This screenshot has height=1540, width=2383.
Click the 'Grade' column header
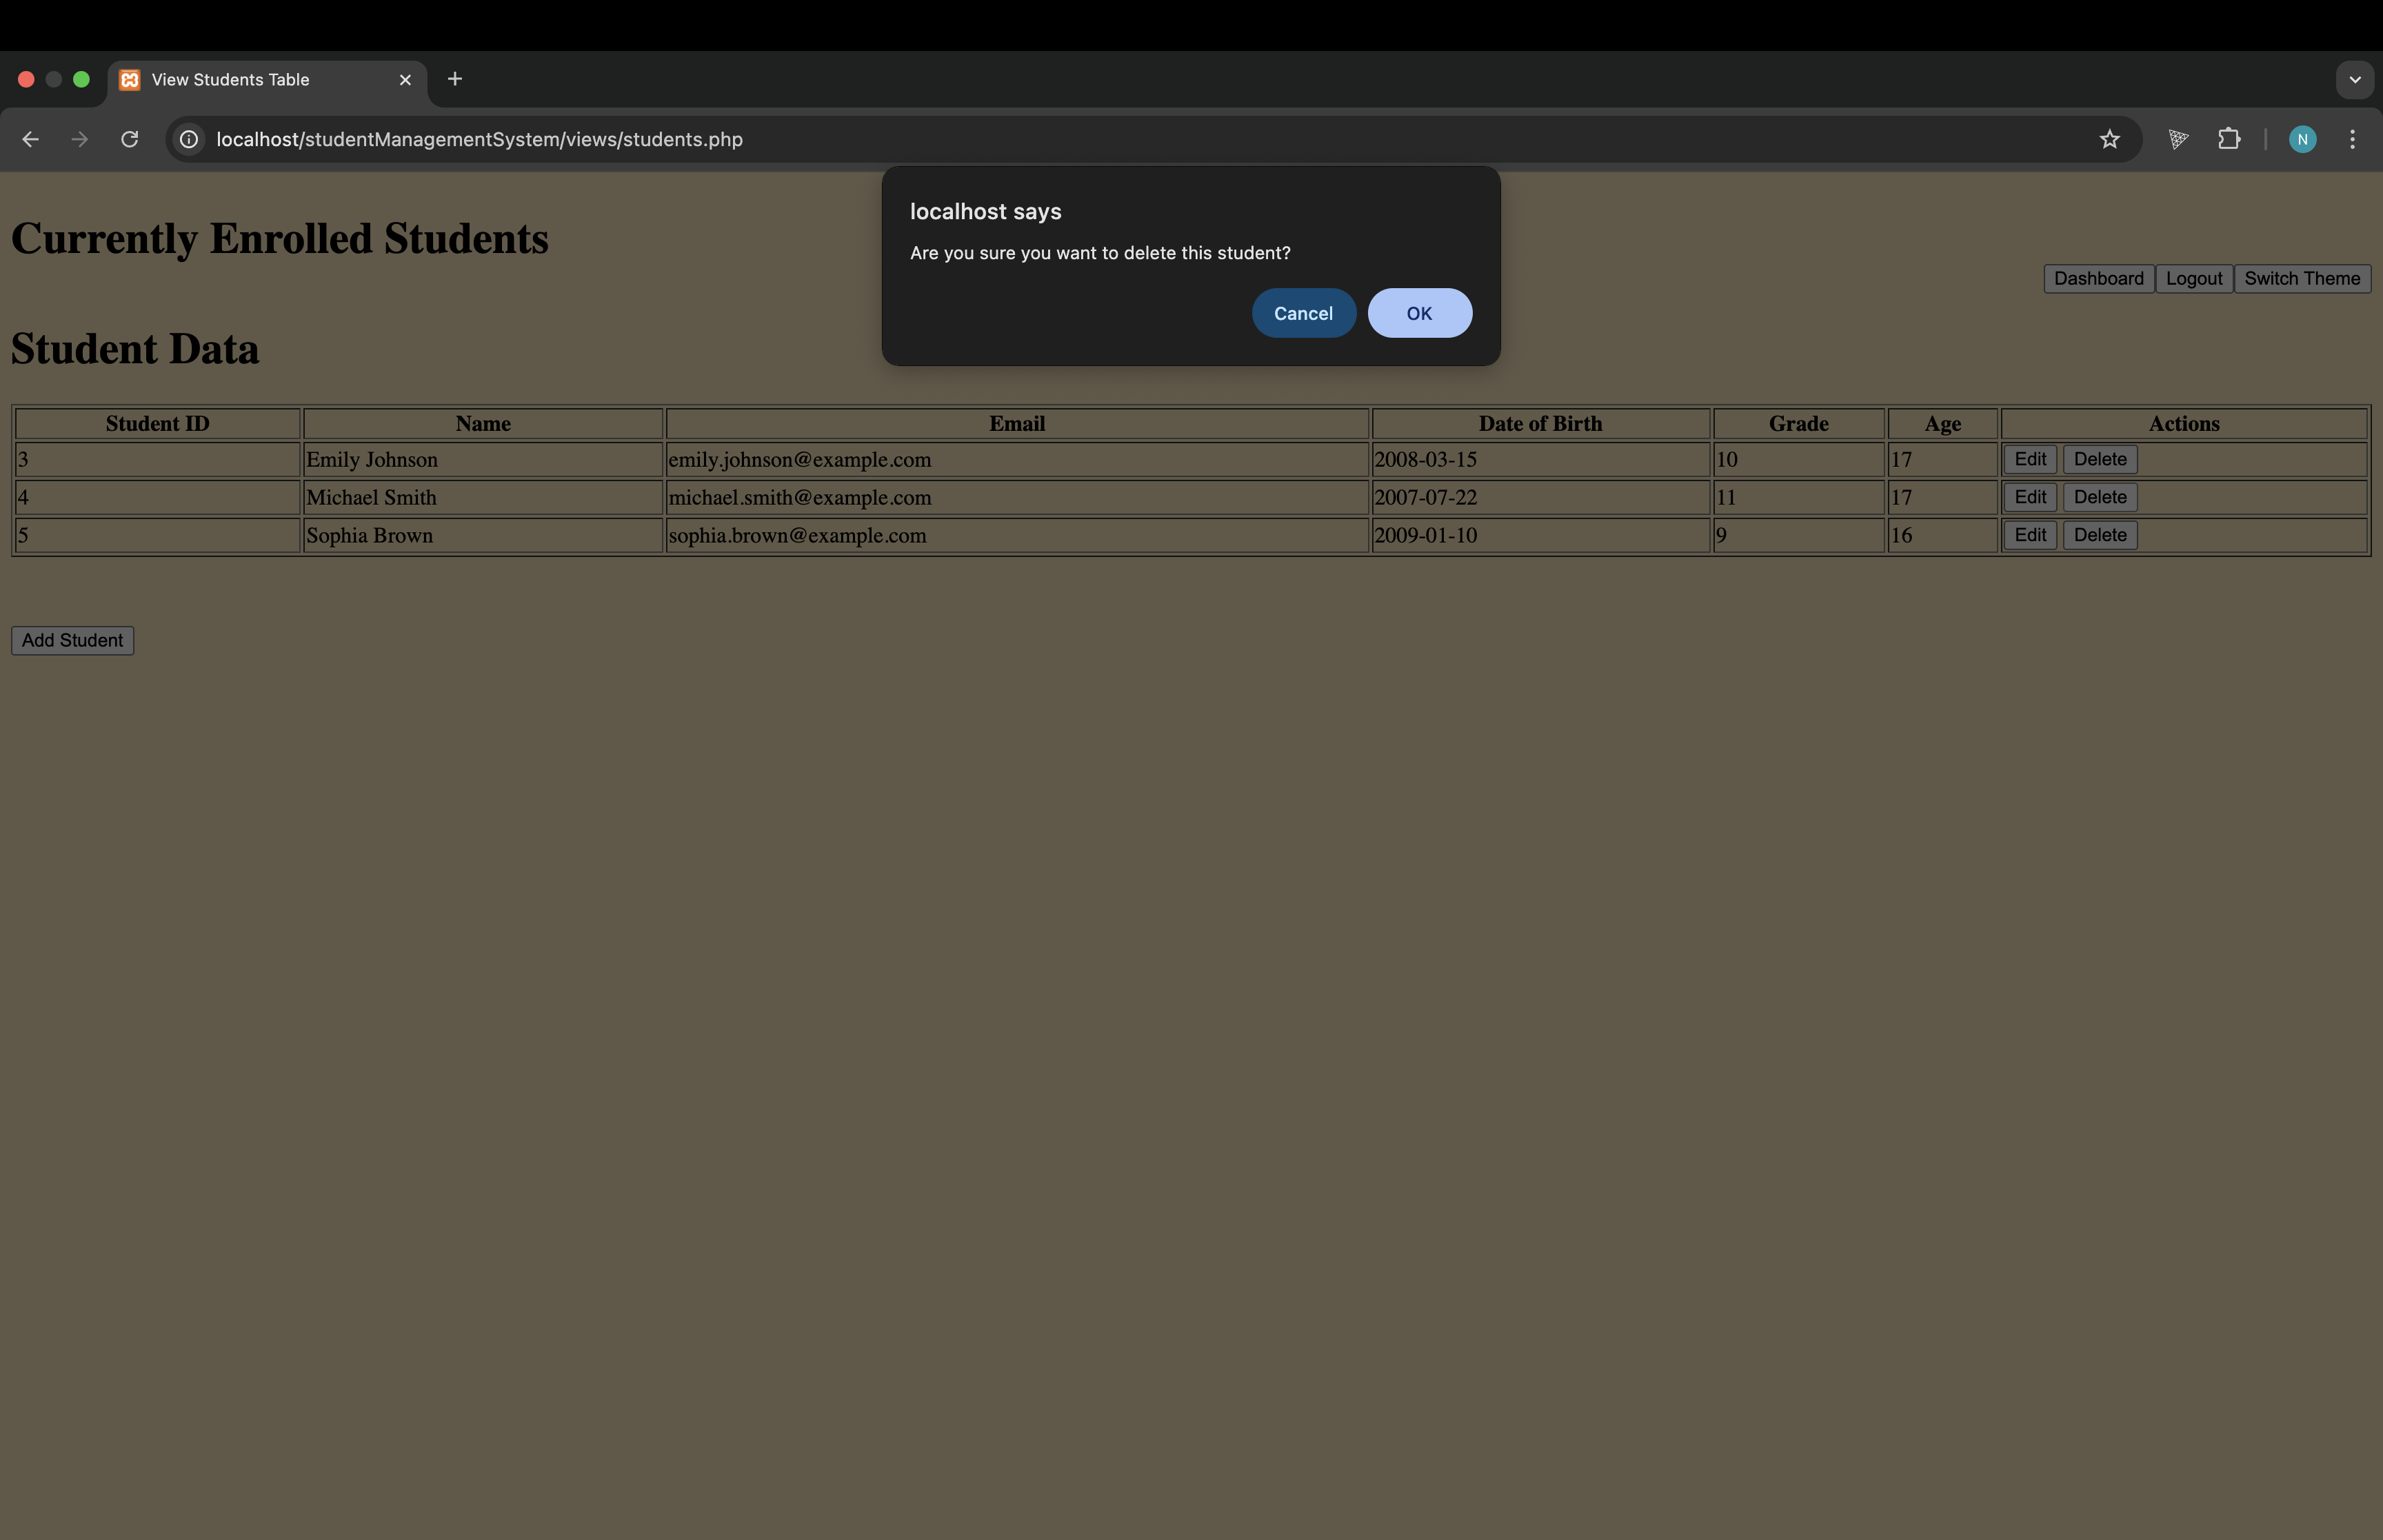[1798, 424]
